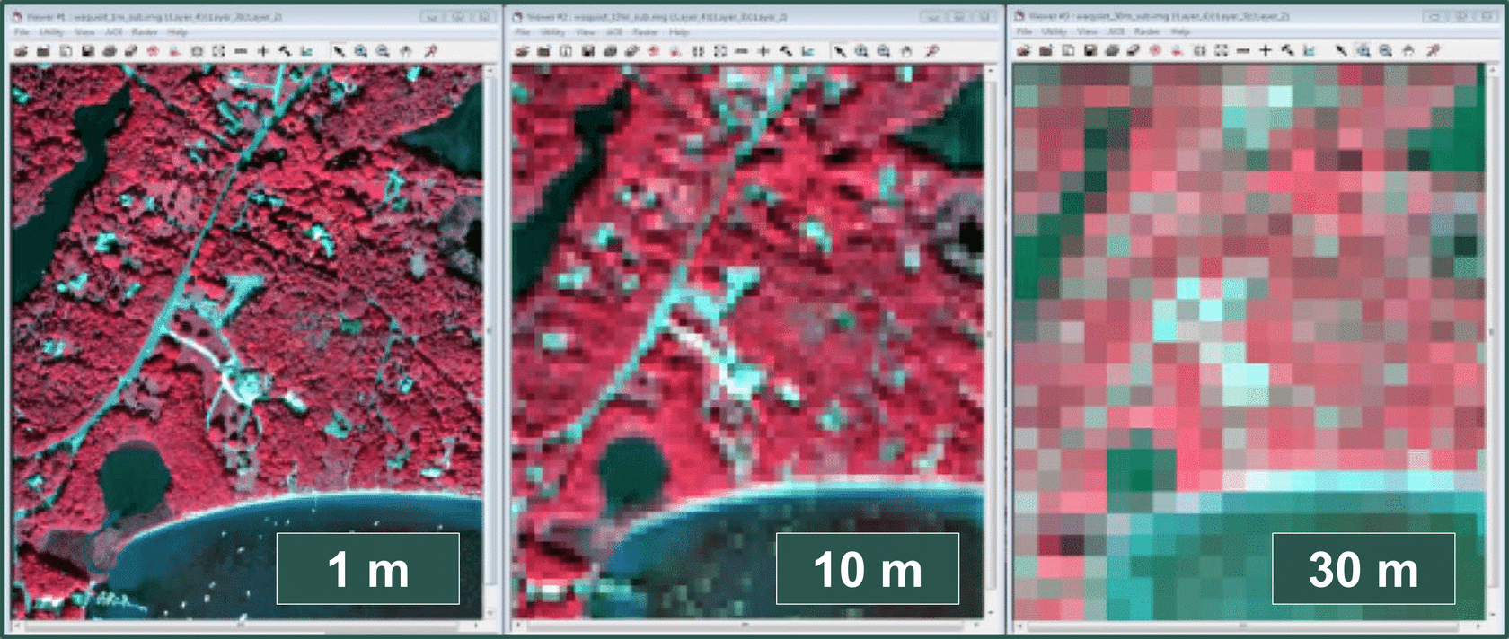Open the profile chart icon in Viewer #2
The height and width of the screenshot is (639, 1509).
click(807, 51)
